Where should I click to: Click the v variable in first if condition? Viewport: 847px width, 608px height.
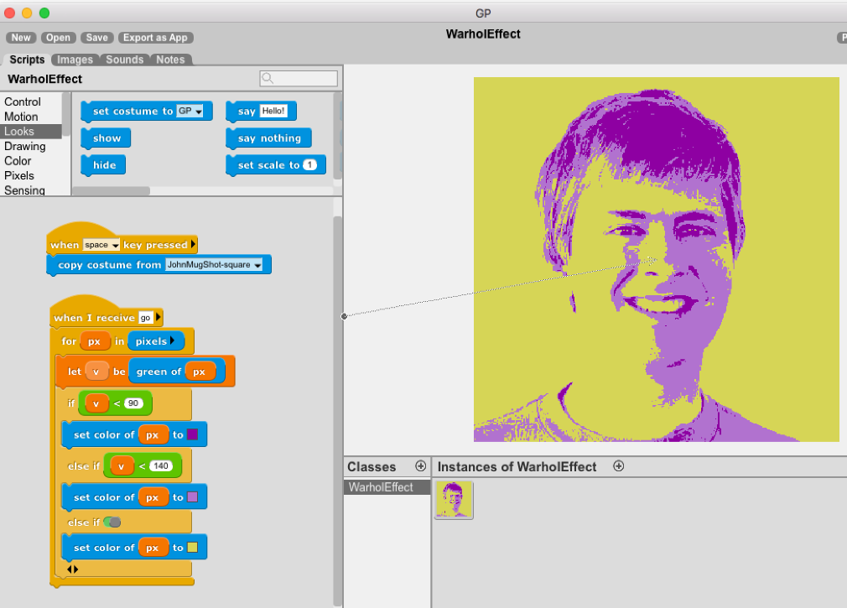[x=96, y=403]
